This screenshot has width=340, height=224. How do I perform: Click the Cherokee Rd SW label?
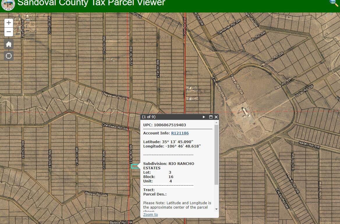(115, 127)
